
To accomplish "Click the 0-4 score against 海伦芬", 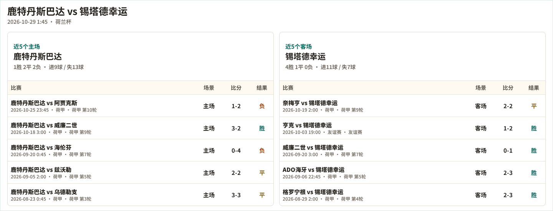I will [236, 150].
